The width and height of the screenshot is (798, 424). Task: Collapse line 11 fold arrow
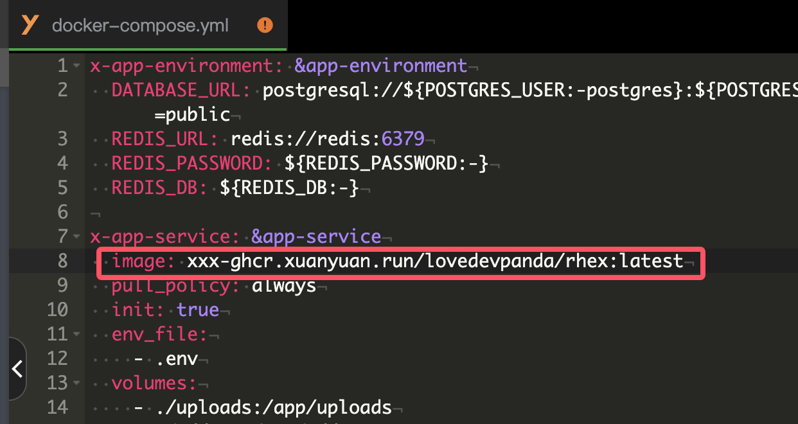(77, 335)
